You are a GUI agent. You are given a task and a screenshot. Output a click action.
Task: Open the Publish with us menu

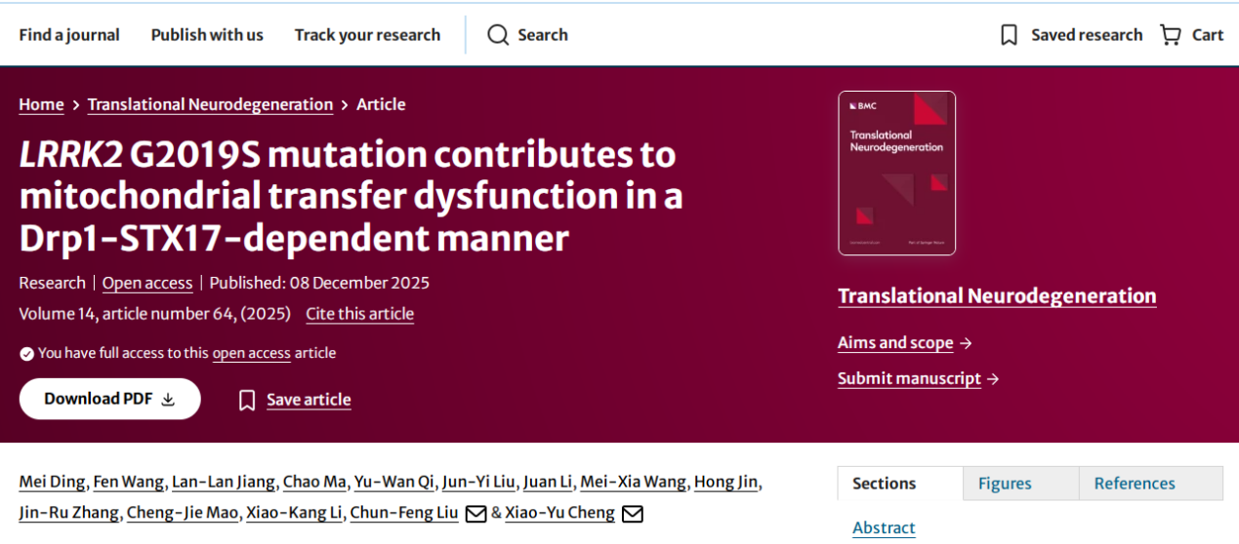[x=207, y=35]
